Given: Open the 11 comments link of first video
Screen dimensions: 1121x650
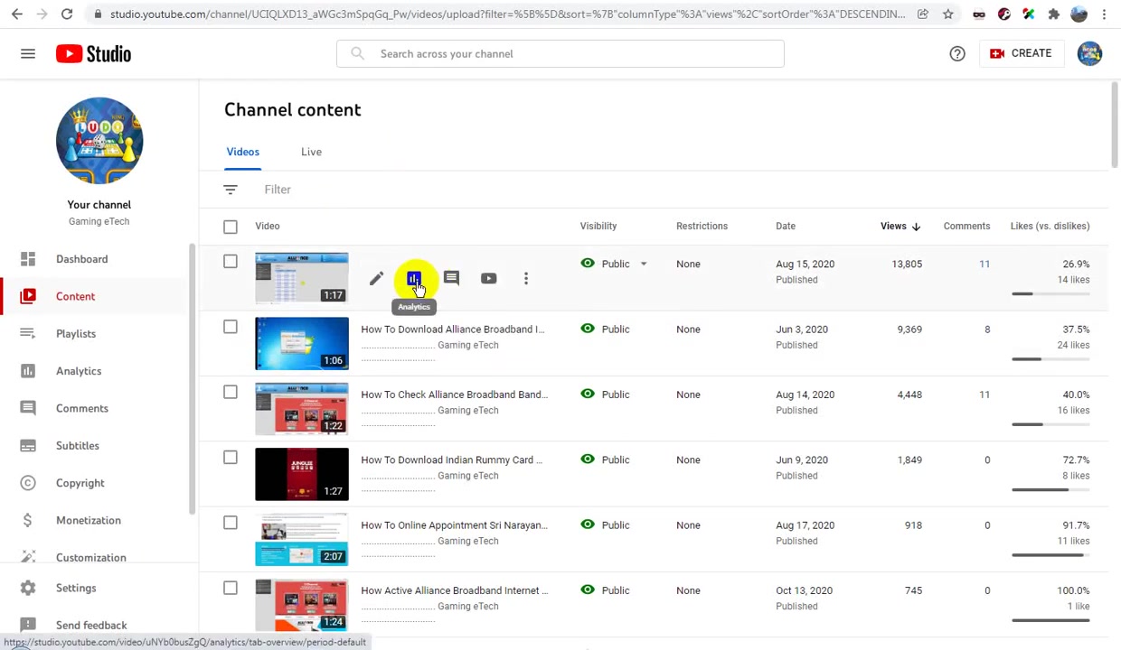Looking at the screenshot, I should click(x=984, y=265).
